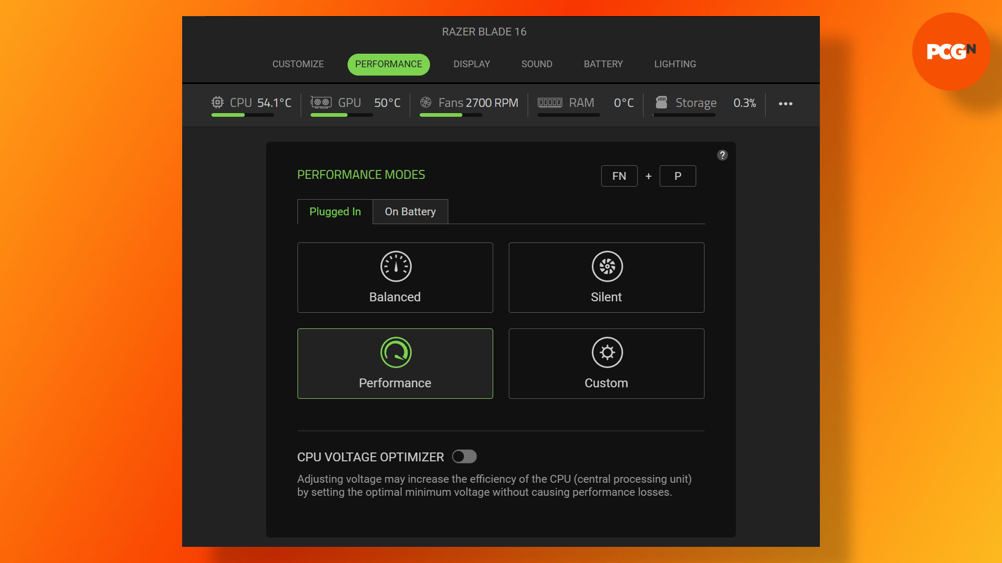Image resolution: width=1002 pixels, height=563 pixels.
Task: Click the 2700 RPM fan value
Action: pos(492,103)
